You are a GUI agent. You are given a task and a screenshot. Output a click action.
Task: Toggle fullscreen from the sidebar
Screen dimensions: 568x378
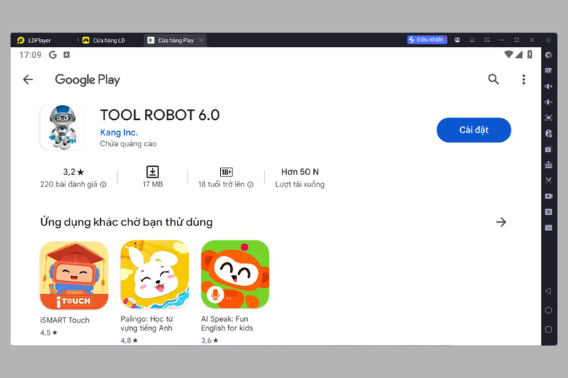coord(549,118)
